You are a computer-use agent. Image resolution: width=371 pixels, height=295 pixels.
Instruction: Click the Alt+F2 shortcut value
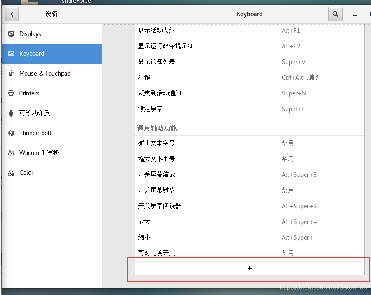tap(291, 46)
